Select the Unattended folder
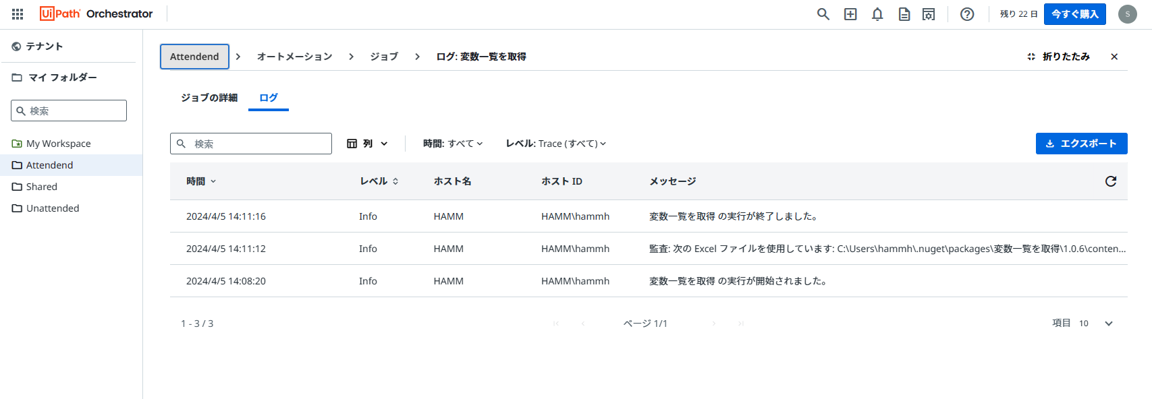This screenshot has height=399, width=1152. click(x=53, y=208)
